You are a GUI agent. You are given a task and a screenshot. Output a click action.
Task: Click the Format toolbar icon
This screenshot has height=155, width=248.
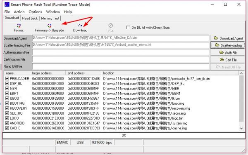click(x=19, y=26)
